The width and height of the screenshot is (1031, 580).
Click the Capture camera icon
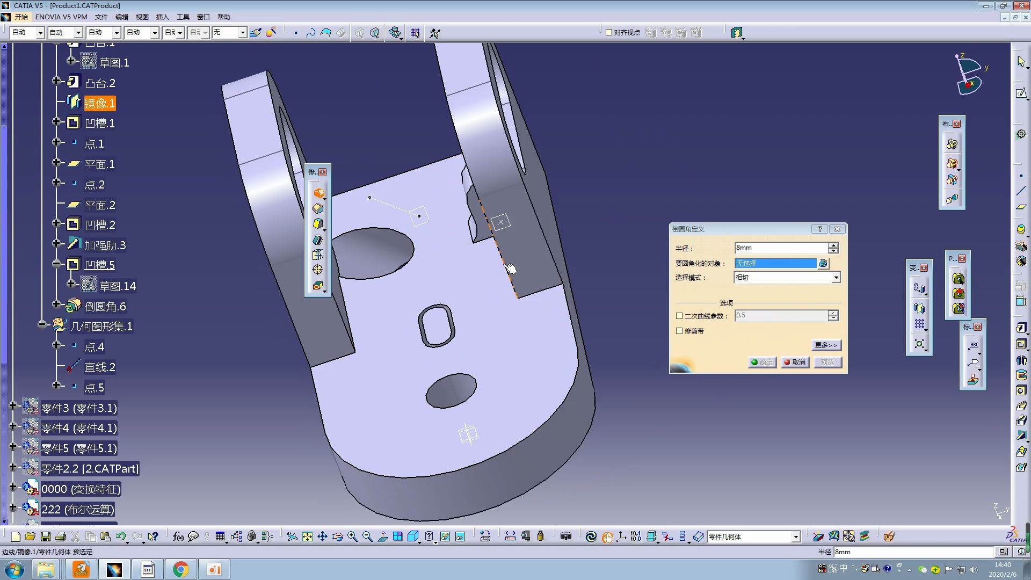pyautogui.click(x=565, y=536)
